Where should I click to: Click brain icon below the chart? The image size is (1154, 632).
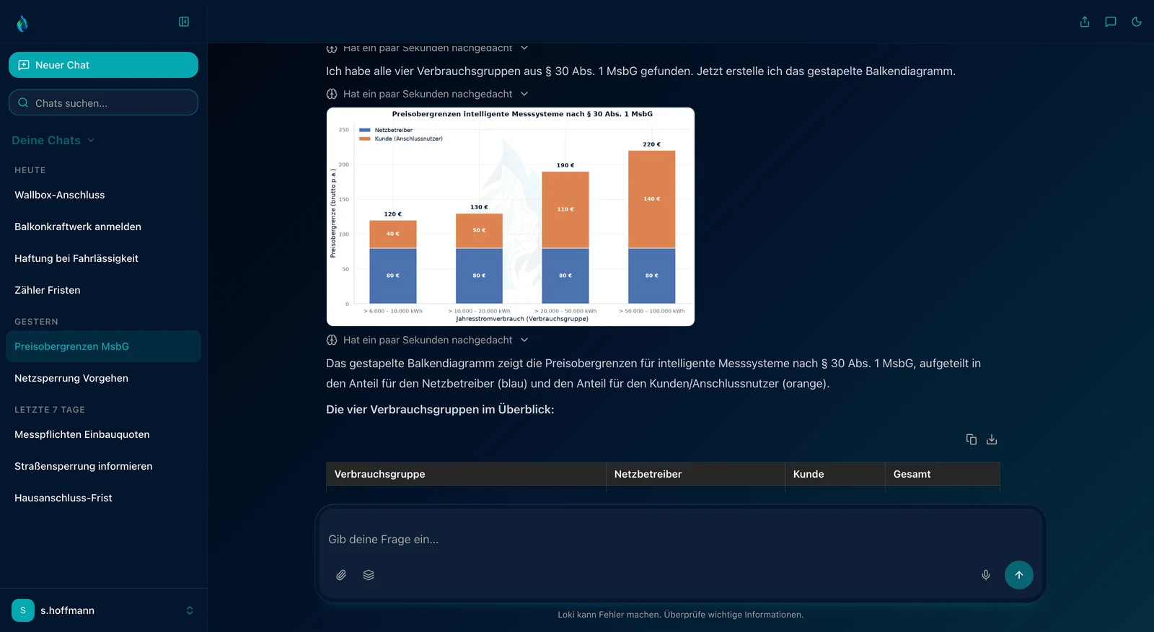[x=332, y=340]
